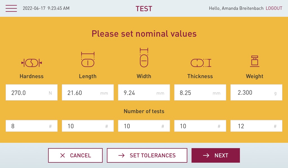Focus the Thickness nominal value field
Image resolution: width=288 pixels, height=168 pixels.
point(200,93)
